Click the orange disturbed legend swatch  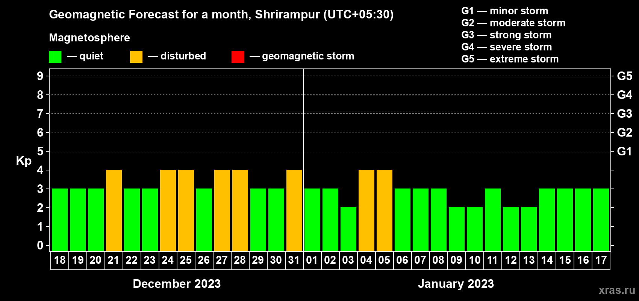point(136,57)
